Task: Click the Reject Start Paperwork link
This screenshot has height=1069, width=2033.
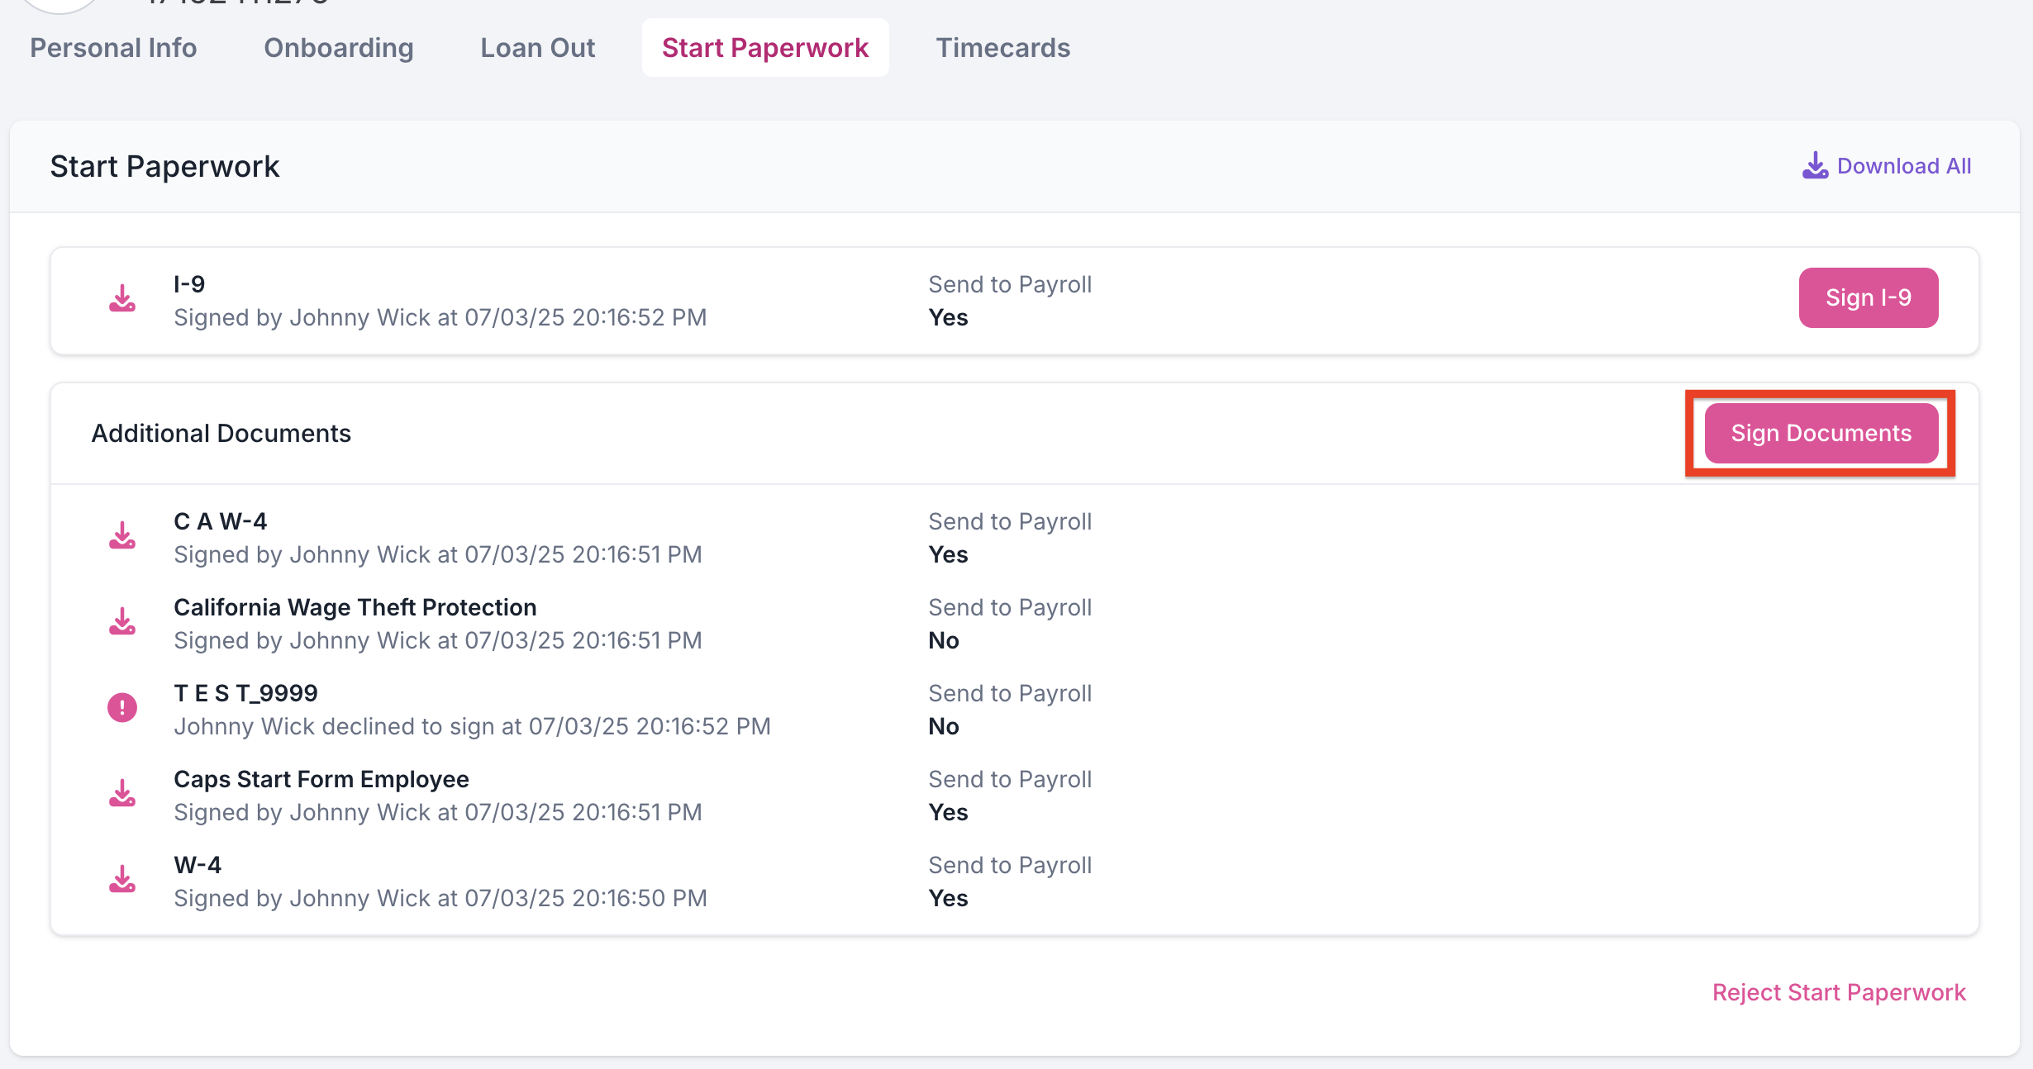Action: 1839,992
